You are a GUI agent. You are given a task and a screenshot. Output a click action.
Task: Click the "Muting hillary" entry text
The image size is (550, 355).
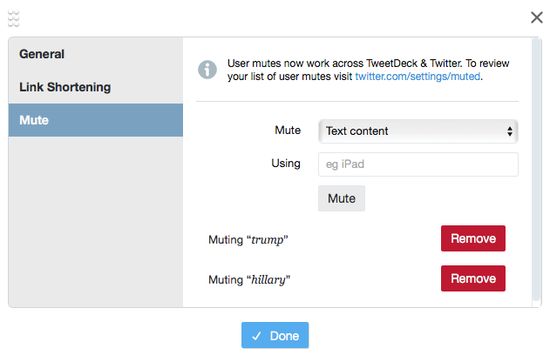tap(249, 279)
